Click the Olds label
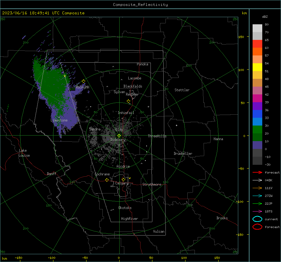 (119, 130)
